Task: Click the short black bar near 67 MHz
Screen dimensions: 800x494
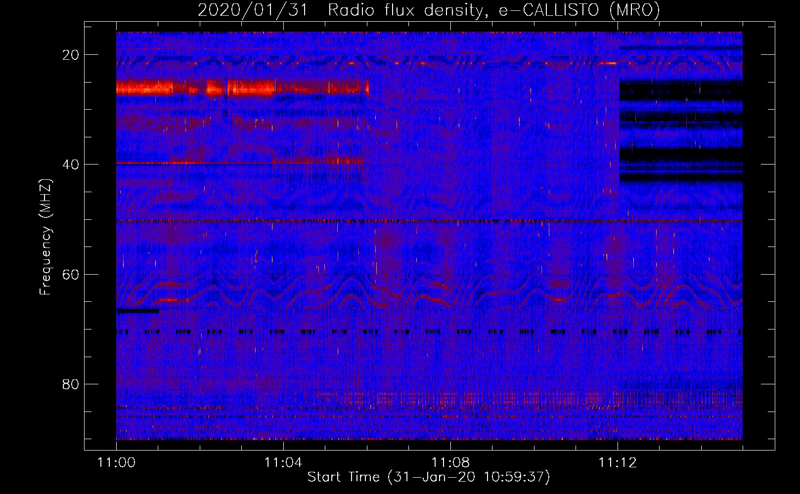Action: tap(138, 311)
